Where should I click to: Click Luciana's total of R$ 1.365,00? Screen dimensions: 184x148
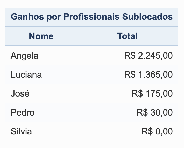tap(148, 75)
